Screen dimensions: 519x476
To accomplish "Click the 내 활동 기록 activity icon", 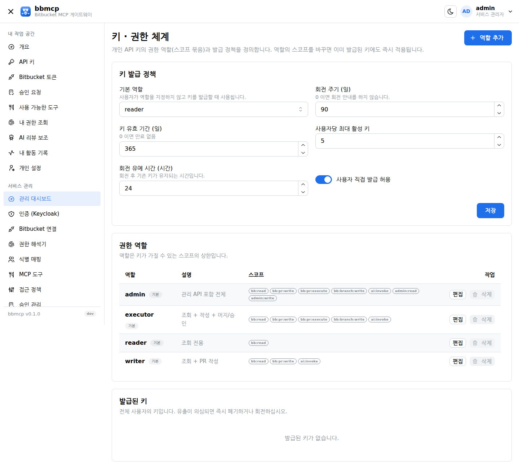I will pyautogui.click(x=12, y=153).
